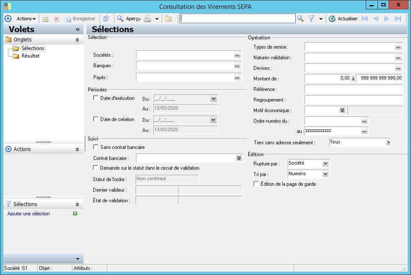Click the magnifier icon beside the search box

[x=300, y=19]
